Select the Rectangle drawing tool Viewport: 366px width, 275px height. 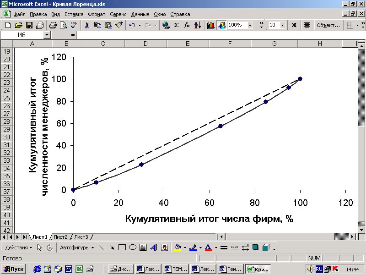click(x=122, y=247)
